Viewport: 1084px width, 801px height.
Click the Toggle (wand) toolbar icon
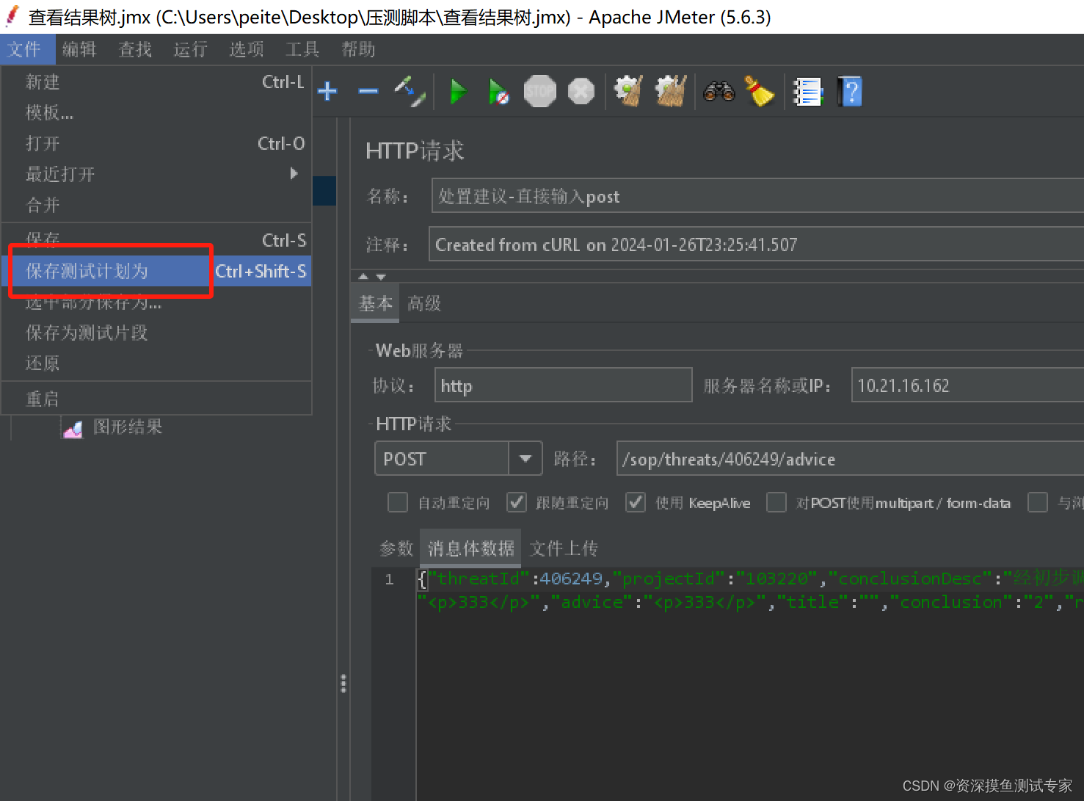(x=410, y=92)
